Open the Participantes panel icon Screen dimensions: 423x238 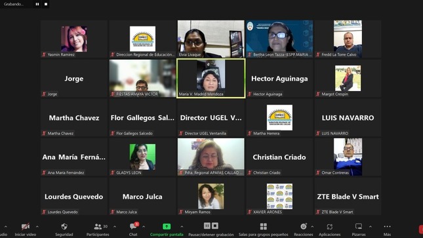[98, 226]
